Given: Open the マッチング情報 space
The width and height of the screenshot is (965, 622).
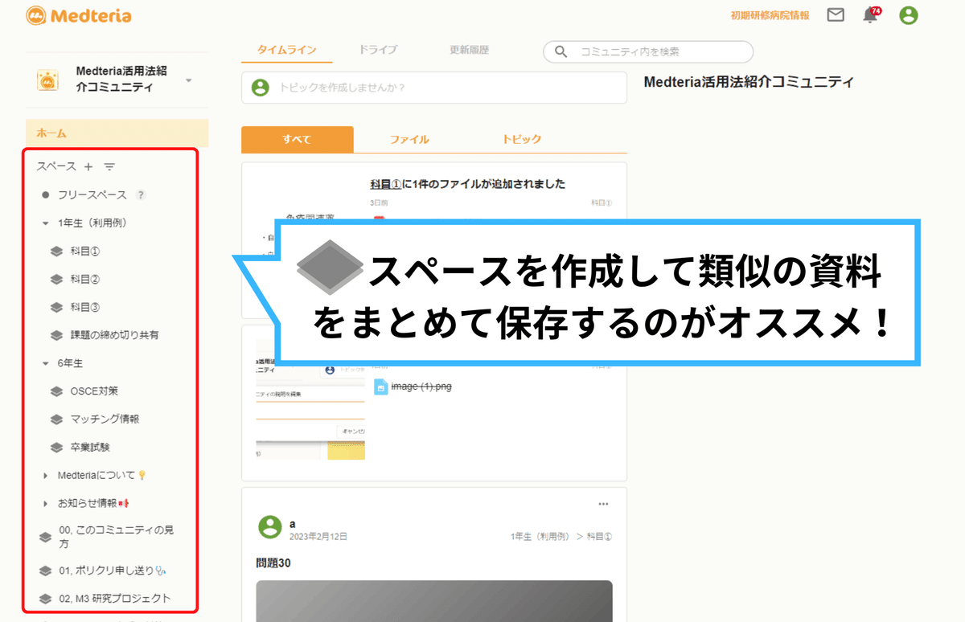Looking at the screenshot, I should coord(105,419).
